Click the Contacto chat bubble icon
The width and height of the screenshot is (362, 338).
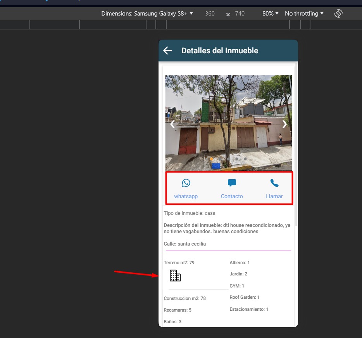click(x=232, y=183)
